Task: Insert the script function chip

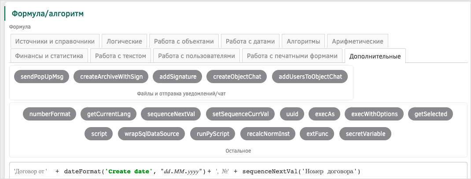Action: click(x=99, y=134)
